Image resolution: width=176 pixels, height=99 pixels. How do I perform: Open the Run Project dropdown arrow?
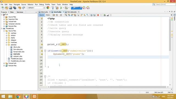pos(64,8)
